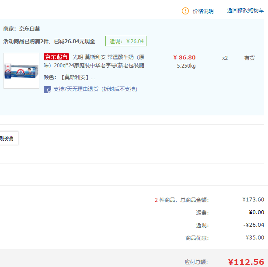Click the 颜色:【莫斯利安】 attribute text

(x=69, y=77)
